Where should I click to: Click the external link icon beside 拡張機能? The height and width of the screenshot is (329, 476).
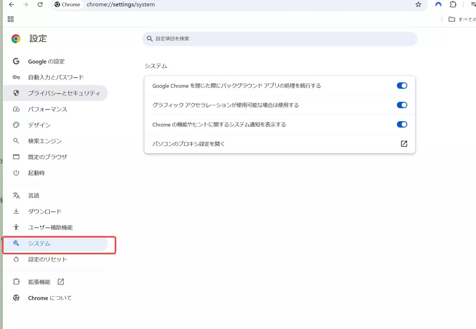click(61, 282)
